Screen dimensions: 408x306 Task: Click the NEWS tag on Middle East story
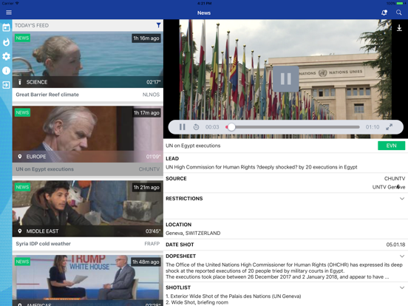pos(22,187)
